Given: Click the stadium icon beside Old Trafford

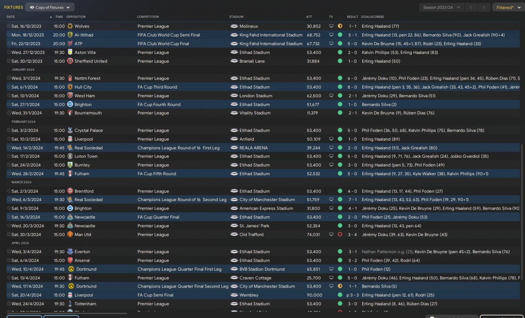Looking at the screenshot, I should click(x=234, y=235).
